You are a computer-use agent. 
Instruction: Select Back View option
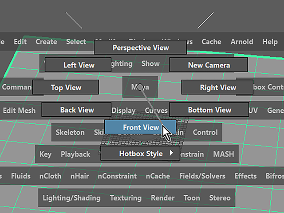click(x=77, y=110)
